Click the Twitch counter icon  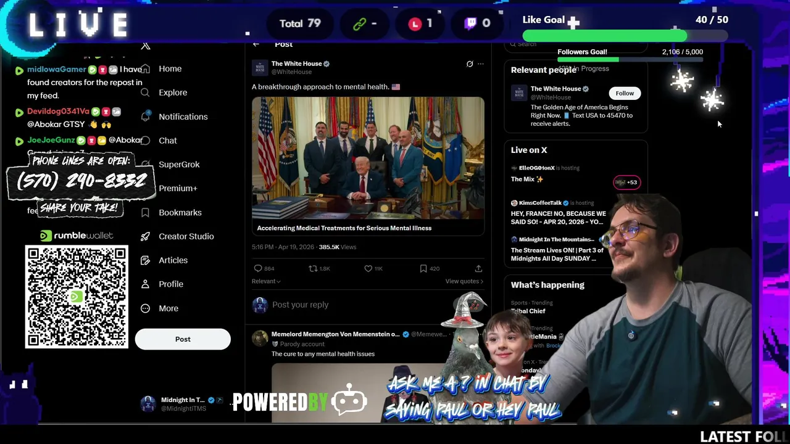(x=472, y=23)
